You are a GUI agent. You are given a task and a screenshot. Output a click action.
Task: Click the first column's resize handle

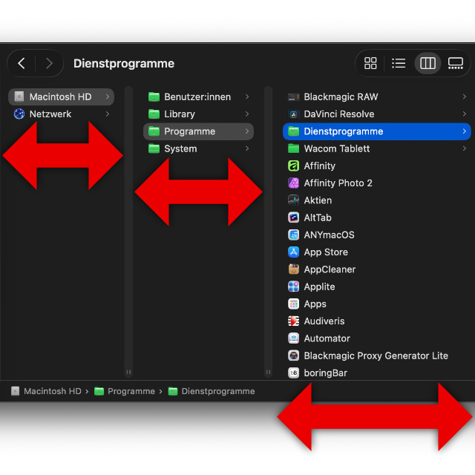pyautogui.click(x=128, y=372)
